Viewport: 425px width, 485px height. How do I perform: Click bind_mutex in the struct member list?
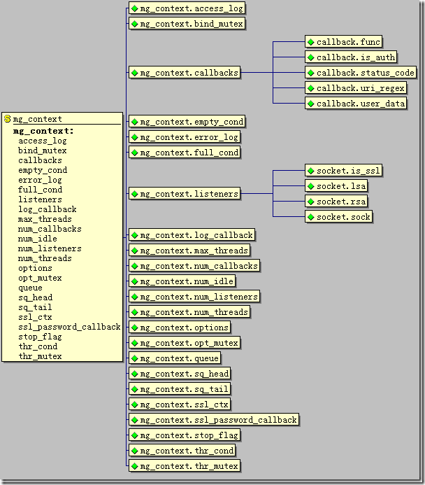coord(43,150)
